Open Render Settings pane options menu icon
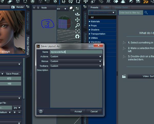The width and height of the screenshot is (154, 124). [28, 7]
